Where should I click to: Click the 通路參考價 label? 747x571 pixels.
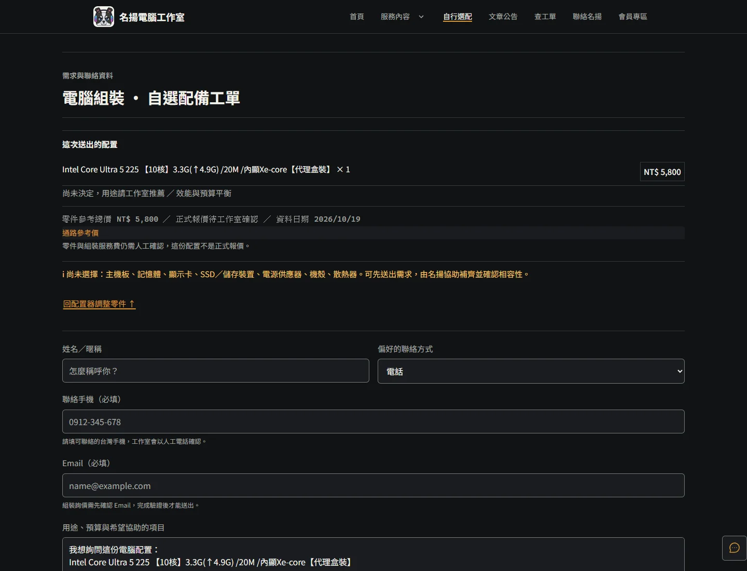80,233
